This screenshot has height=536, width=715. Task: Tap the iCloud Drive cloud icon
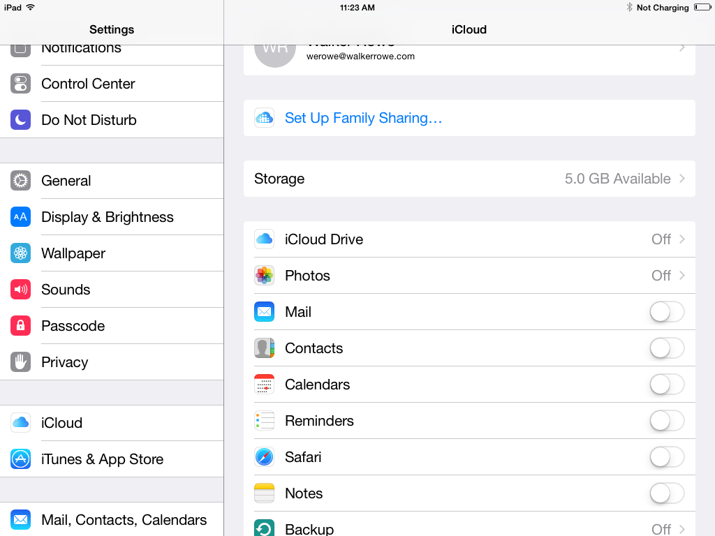(x=264, y=239)
